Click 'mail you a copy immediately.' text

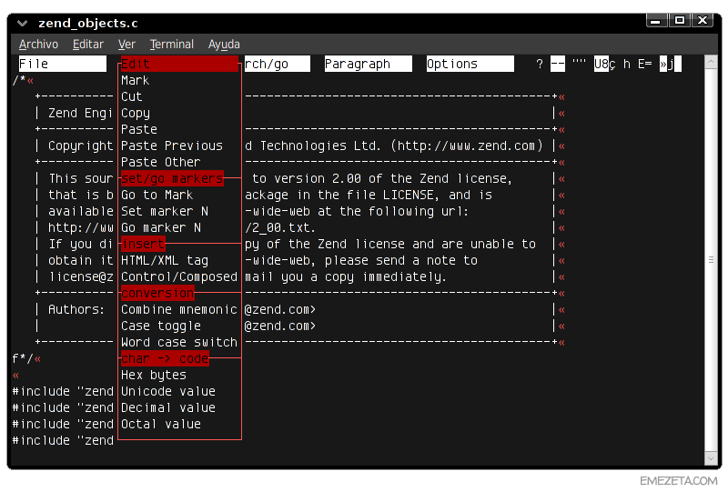346,276
